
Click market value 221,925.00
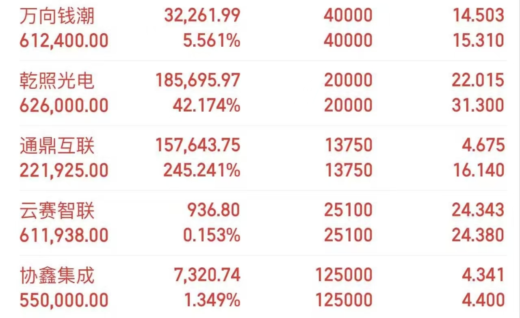tap(64, 170)
